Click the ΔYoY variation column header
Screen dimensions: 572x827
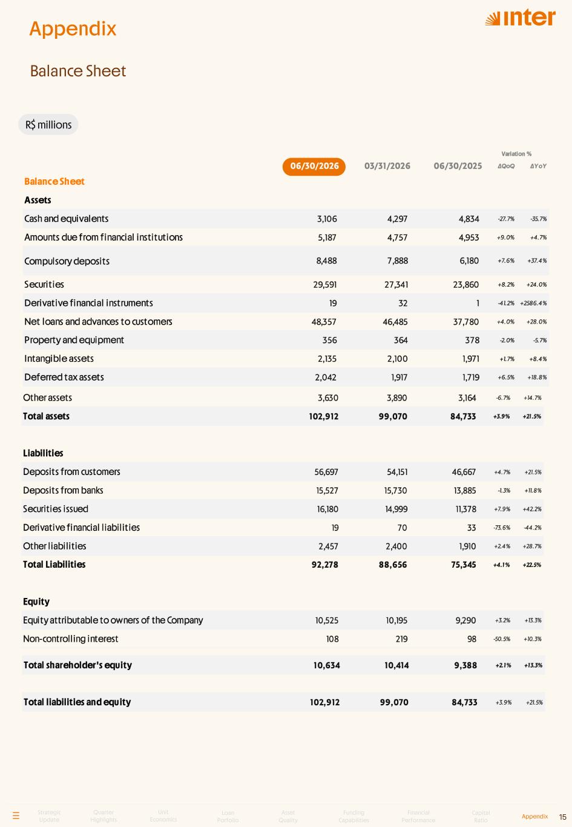(x=538, y=166)
